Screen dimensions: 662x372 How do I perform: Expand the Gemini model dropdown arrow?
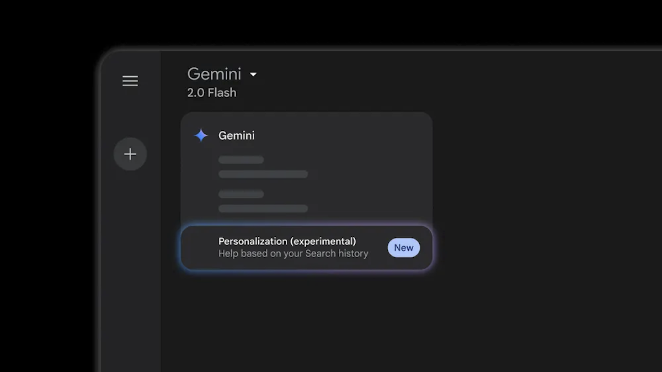click(253, 75)
